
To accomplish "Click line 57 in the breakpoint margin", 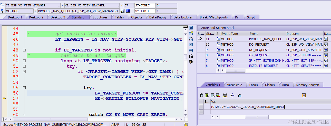I will point(4,98).
